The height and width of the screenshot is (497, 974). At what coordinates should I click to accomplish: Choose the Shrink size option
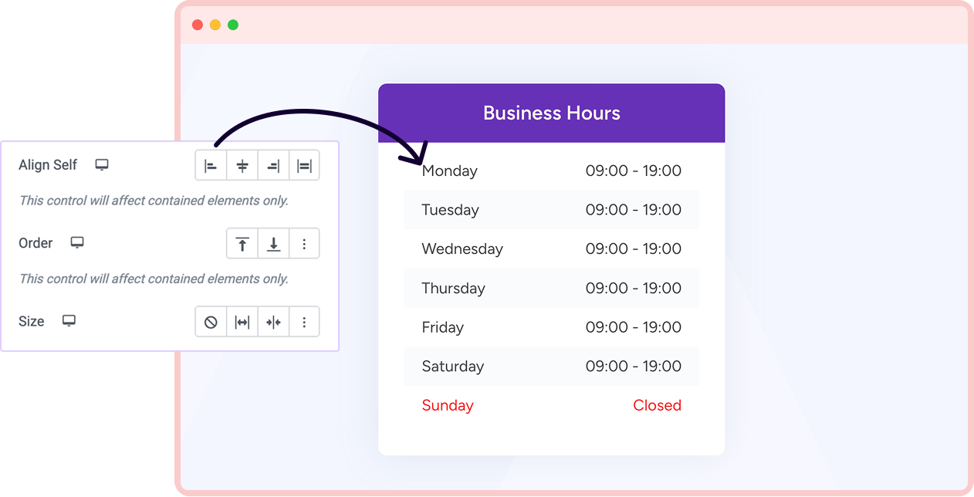273,322
